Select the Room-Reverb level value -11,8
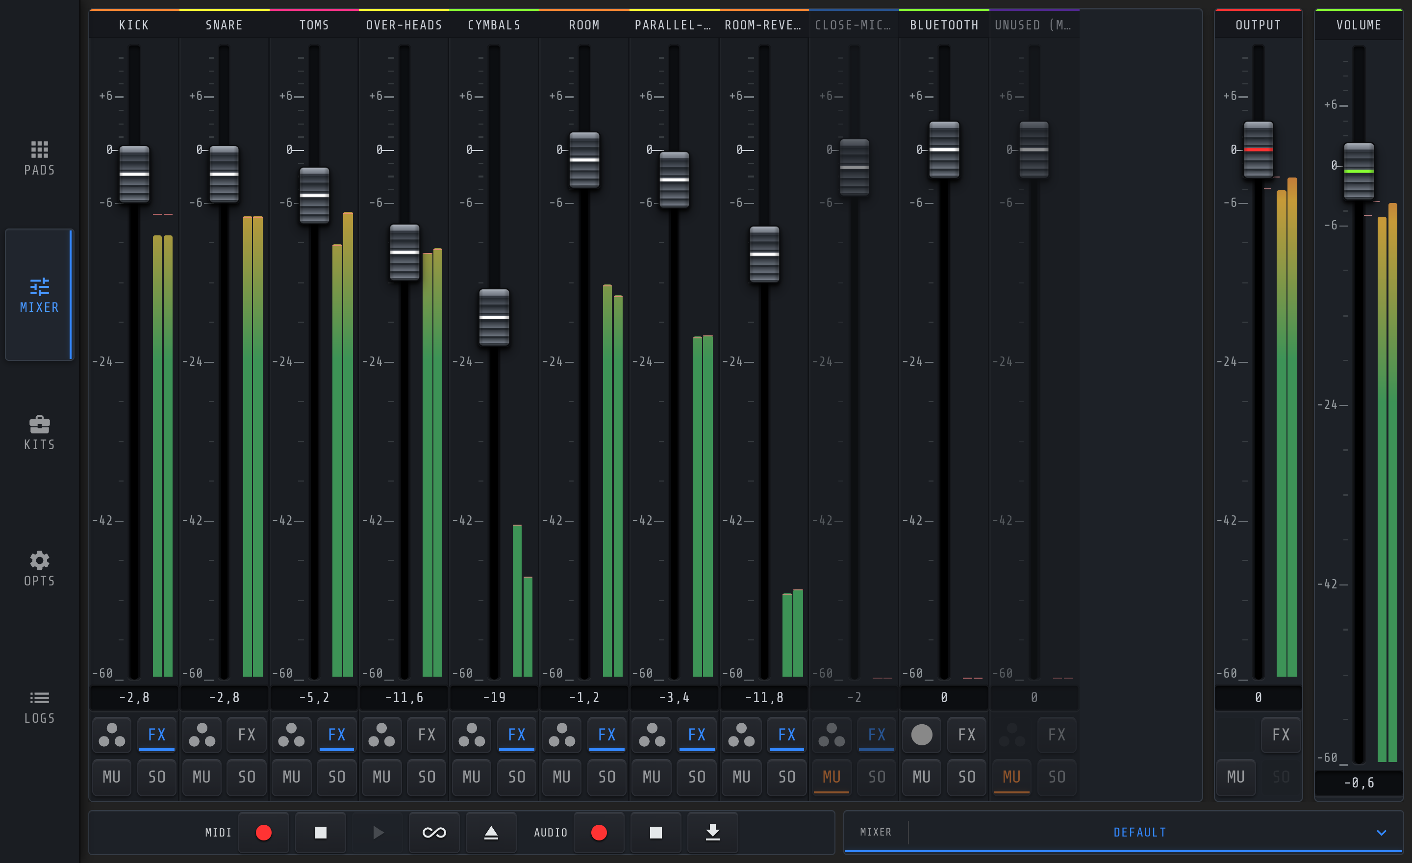Viewport: 1412px width, 863px height. (x=764, y=697)
